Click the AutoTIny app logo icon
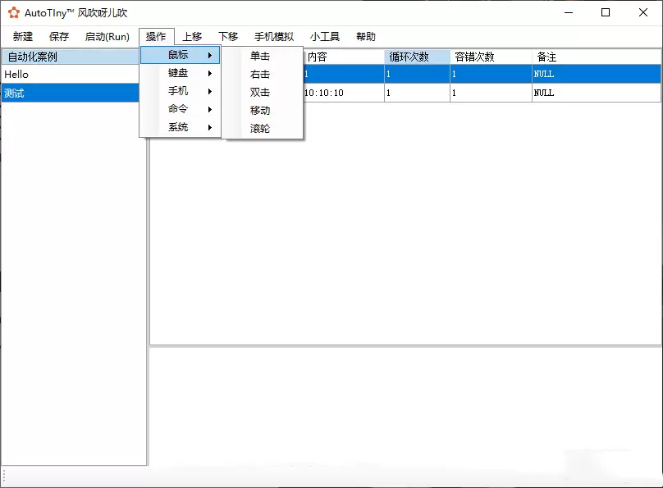Image resolution: width=663 pixels, height=488 pixels. (13, 12)
